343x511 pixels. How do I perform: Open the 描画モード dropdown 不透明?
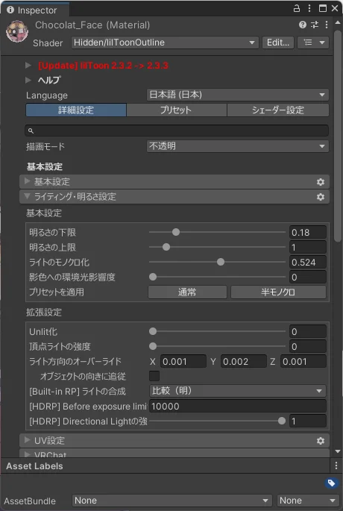pos(238,146)
